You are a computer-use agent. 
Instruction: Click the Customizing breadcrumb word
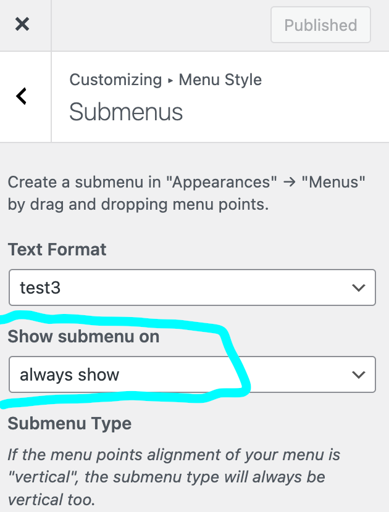115,80
